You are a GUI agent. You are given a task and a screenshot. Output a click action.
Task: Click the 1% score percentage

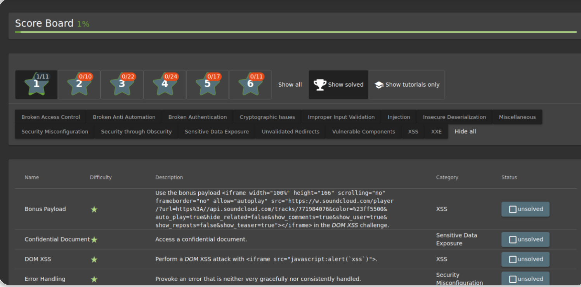[83, 24]
